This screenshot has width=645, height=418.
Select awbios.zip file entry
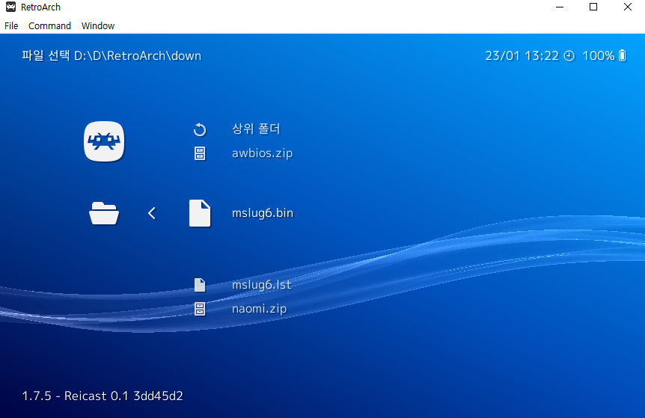coord(263,153)
